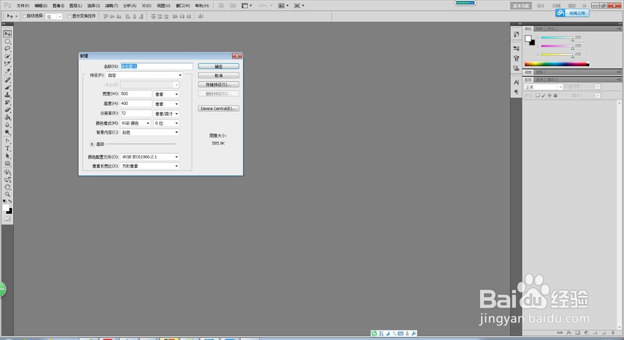Toggle lock all icon in Layers panel
624x340 pixels.
555,96
